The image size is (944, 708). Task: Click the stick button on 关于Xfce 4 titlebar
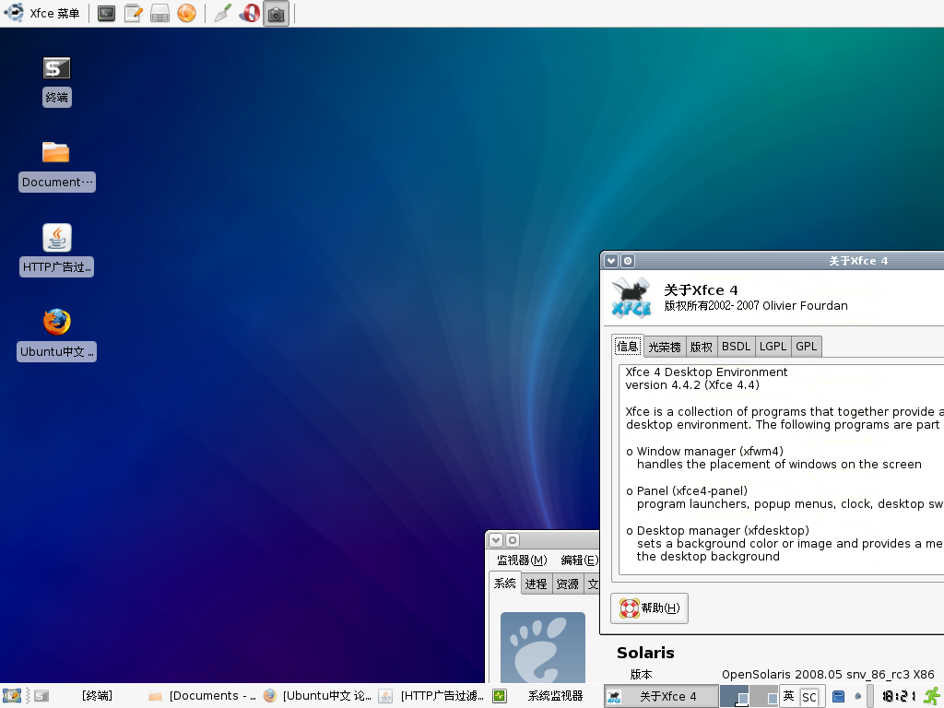[627, 261]
